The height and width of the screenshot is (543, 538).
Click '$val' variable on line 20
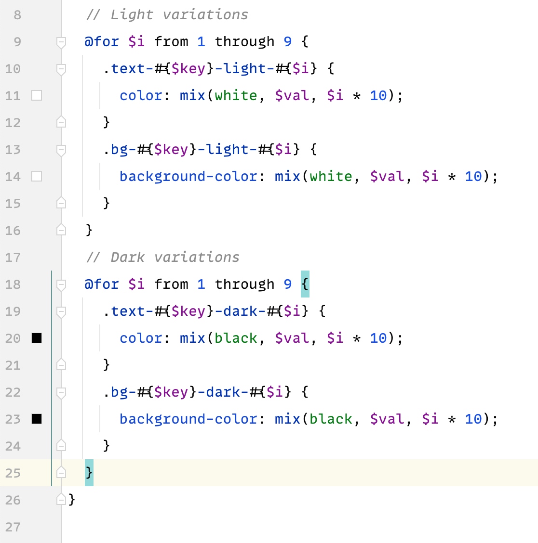point(292,338)
